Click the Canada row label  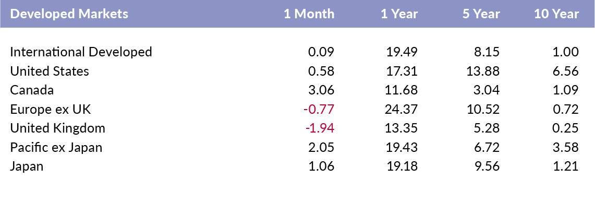32,90
